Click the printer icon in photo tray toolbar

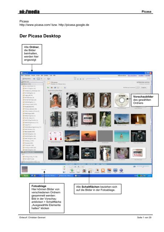tap(84, 170)
